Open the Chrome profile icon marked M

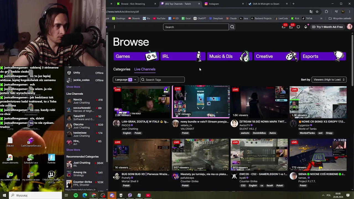point(343,12)
